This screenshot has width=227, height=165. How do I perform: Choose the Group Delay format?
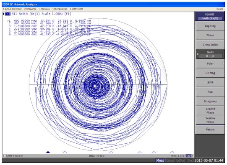click(x=210, y=45)
